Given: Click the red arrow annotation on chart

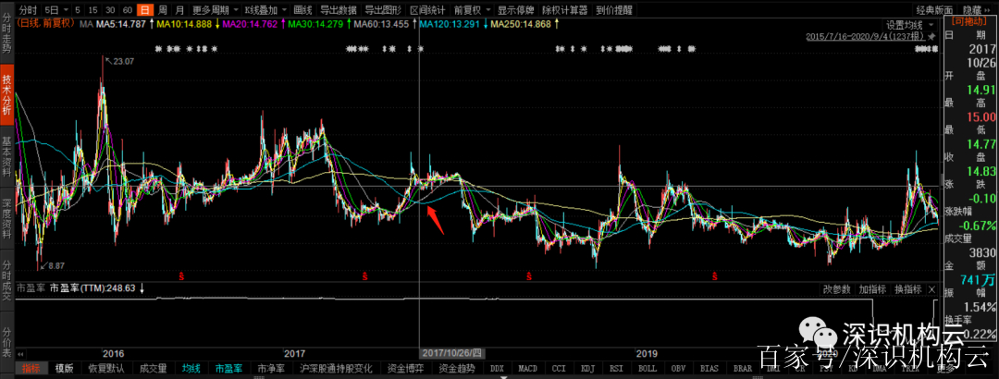Looking at the screenshot, I should click(435, 220).
